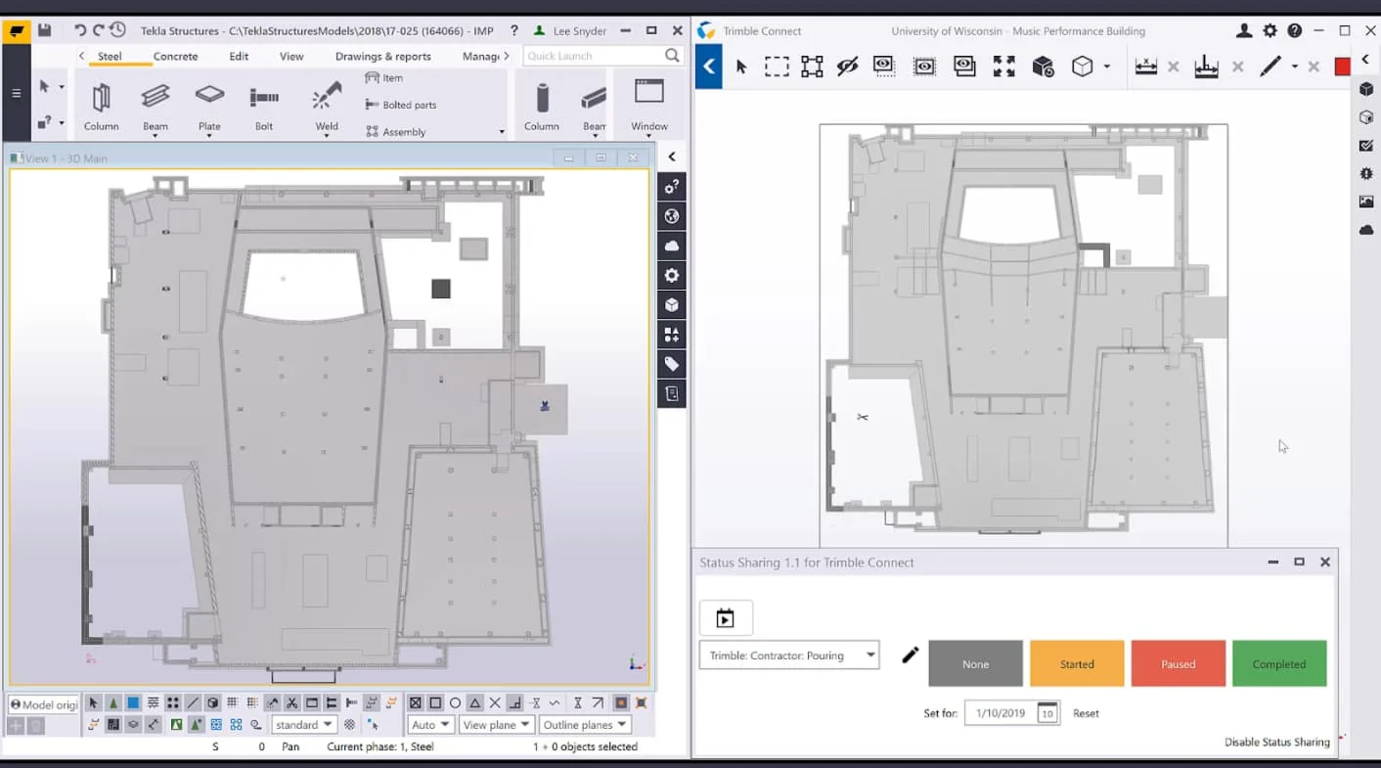The width and height of the screenshot is (1381, 768).
Task: Open undo history clock icon in Tekla
Action: pyautogui.click(x=117, y=30)
